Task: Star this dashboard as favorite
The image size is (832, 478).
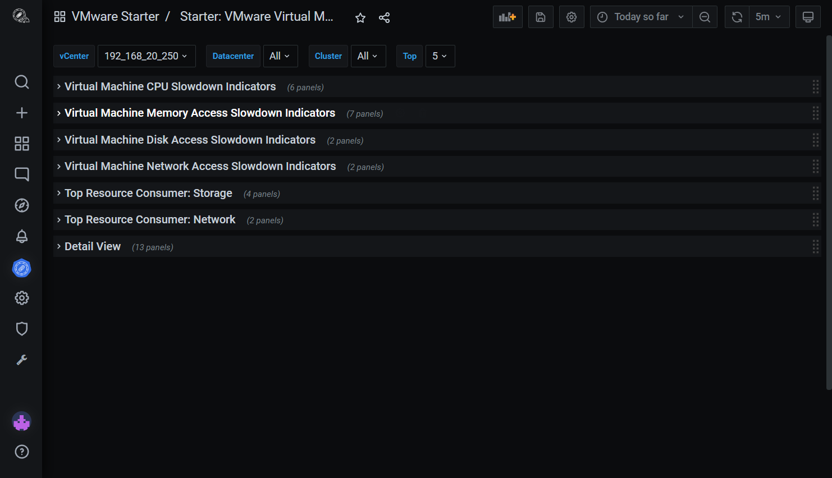Action: pyautogui.click(x=360, y=18)
